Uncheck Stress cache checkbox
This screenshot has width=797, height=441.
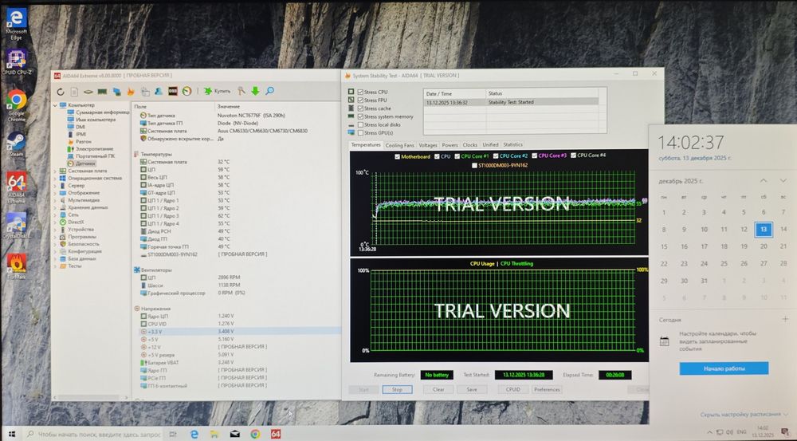click(360, 108)
